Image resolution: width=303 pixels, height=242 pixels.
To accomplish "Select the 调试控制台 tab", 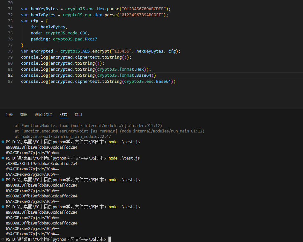I will (44, 115).
